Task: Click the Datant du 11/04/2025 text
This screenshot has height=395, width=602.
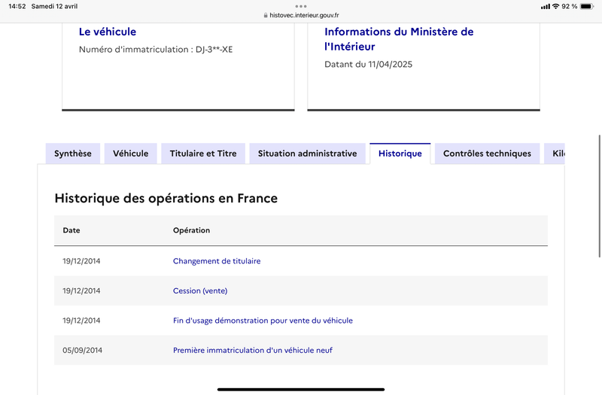Action: (x=368, y=64)
